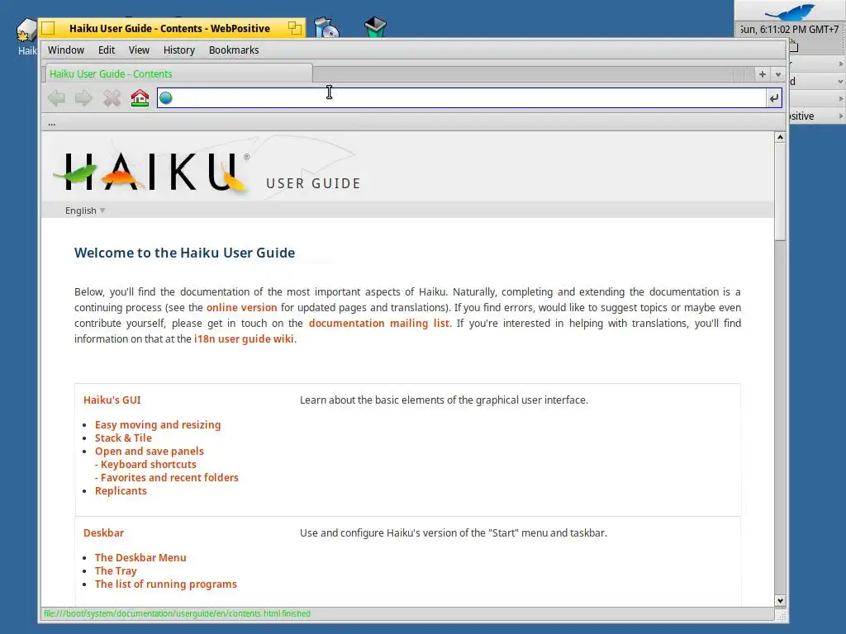Open a new tab with plus button

(x=762, y=73)
